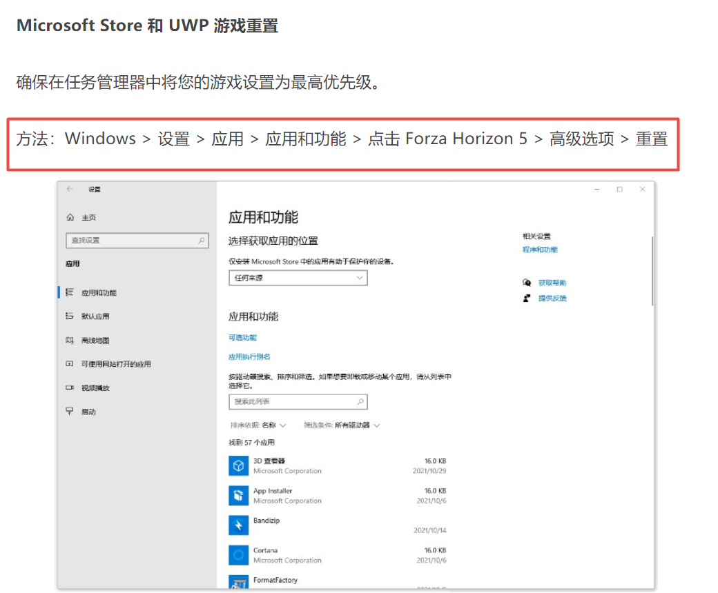Click the Settings window vertical scrollbar
Viewport: 718px width, 593px height.
click(652, 271)
